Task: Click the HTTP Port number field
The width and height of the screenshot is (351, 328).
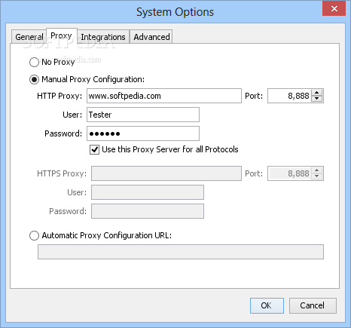Action: tap(290, 96)
